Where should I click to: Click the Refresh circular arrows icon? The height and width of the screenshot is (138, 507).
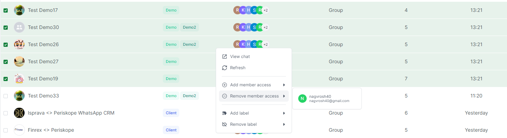225,68
